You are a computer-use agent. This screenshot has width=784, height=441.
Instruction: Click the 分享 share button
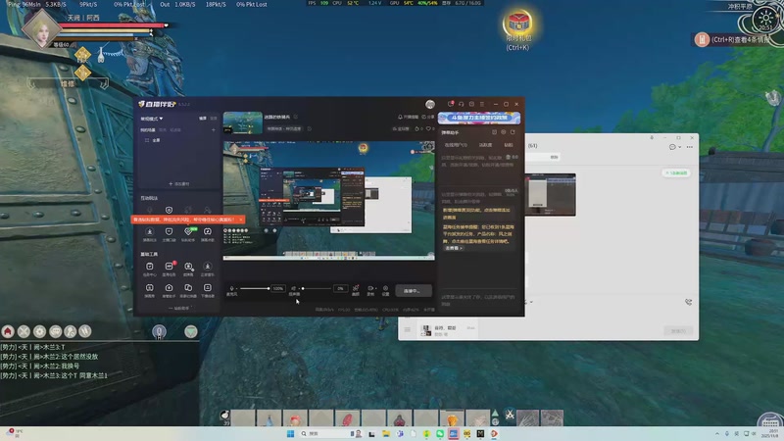(x=428, y=117)
